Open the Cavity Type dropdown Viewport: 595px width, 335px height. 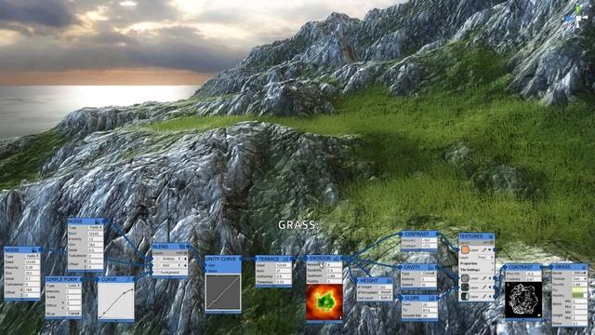point(428,274)
